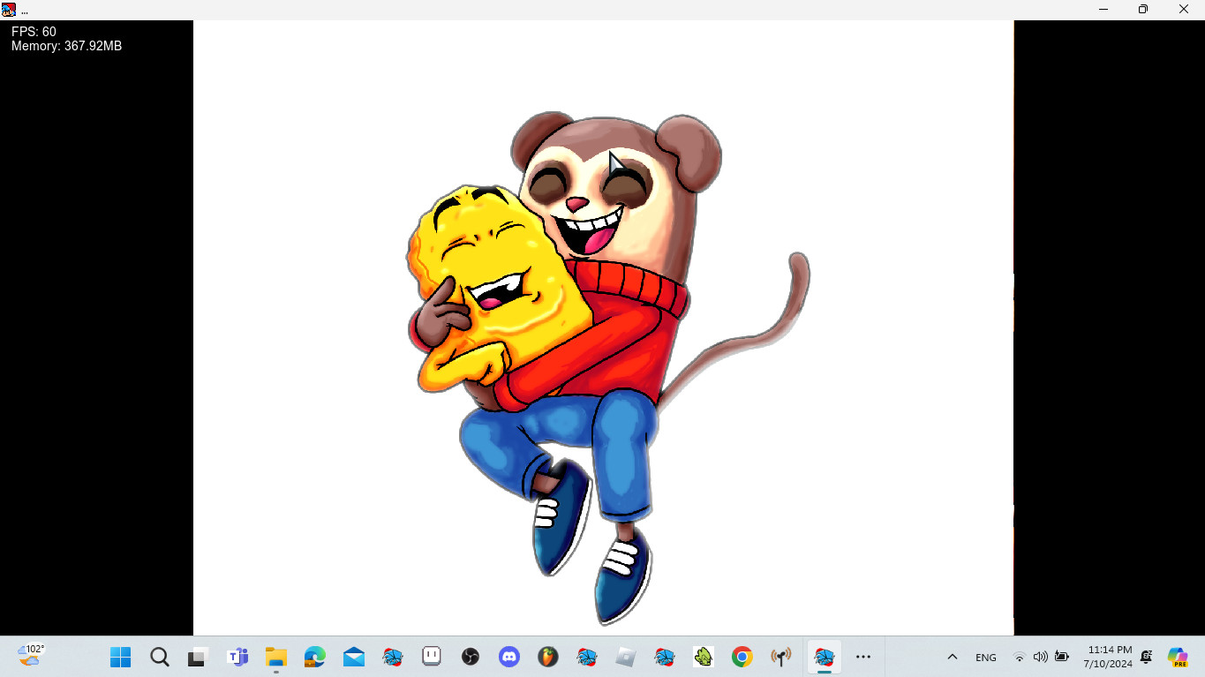
Task: Open date and time showing 11:14 PM
Action: 1110,657
